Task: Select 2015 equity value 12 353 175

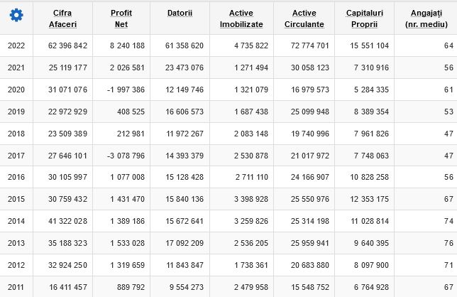Action: click(x=369, y=199)
